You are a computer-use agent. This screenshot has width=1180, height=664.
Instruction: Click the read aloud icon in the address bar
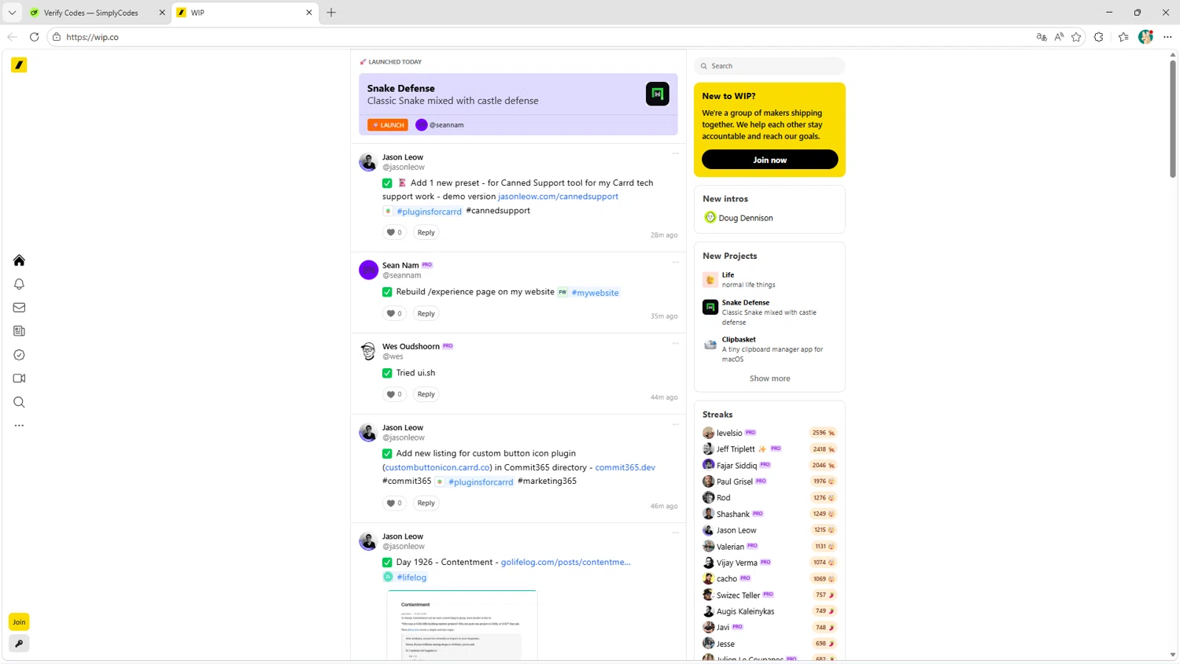1059,37
